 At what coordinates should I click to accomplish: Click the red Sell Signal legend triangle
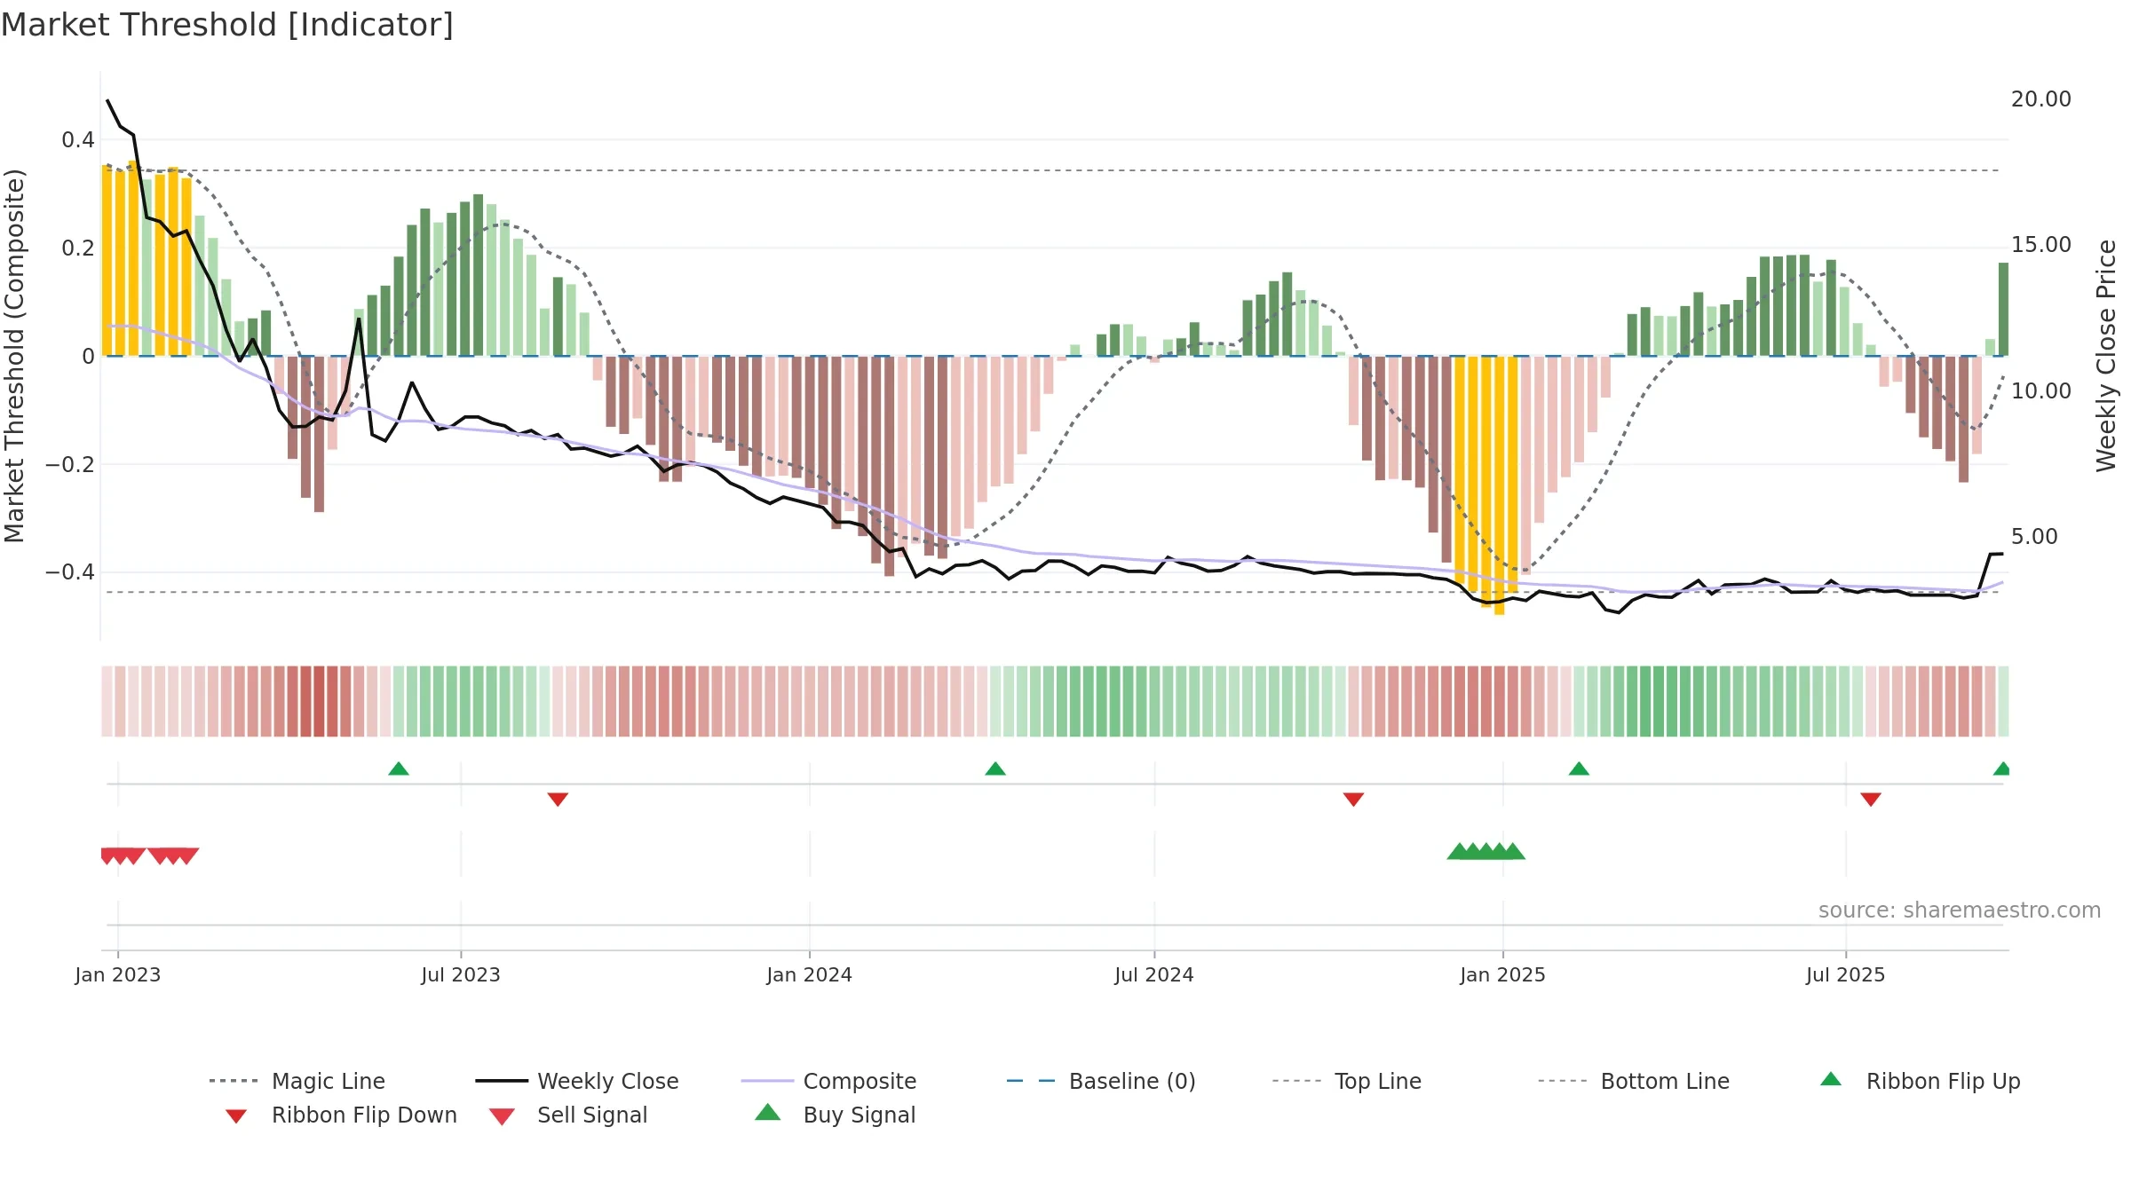tap(502, 1116)
